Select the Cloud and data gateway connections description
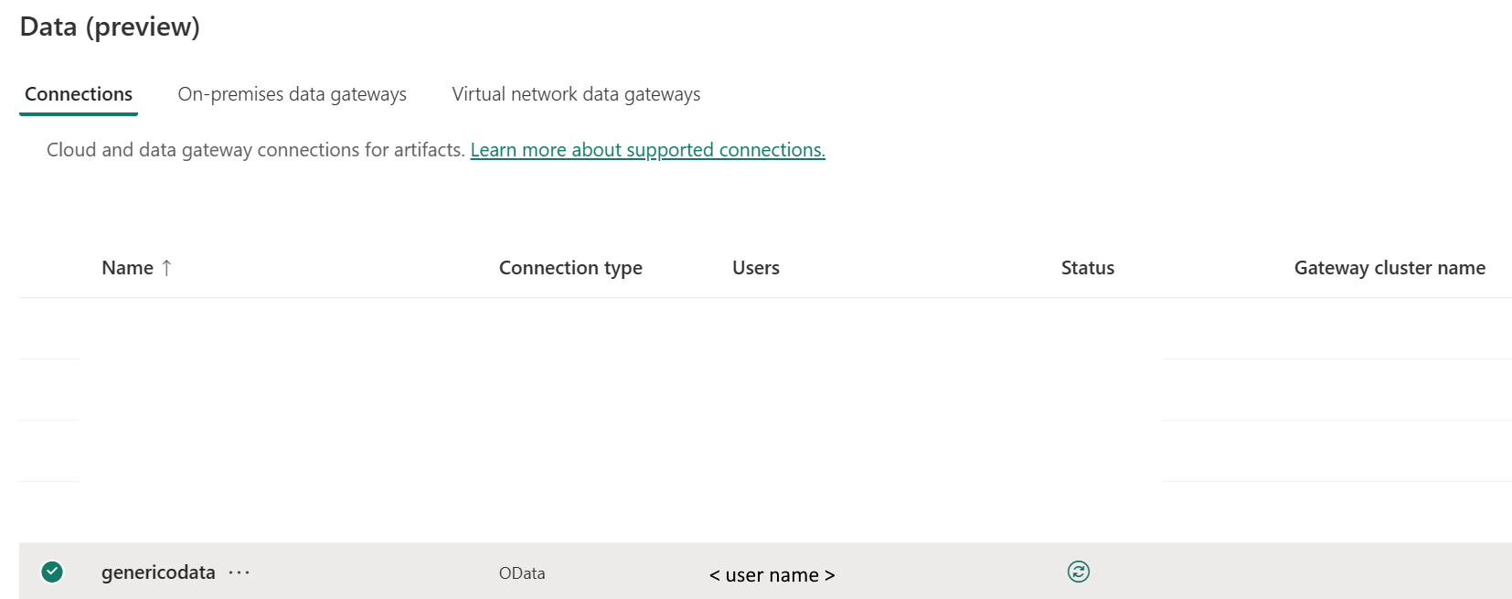 [x=256, y=150]
